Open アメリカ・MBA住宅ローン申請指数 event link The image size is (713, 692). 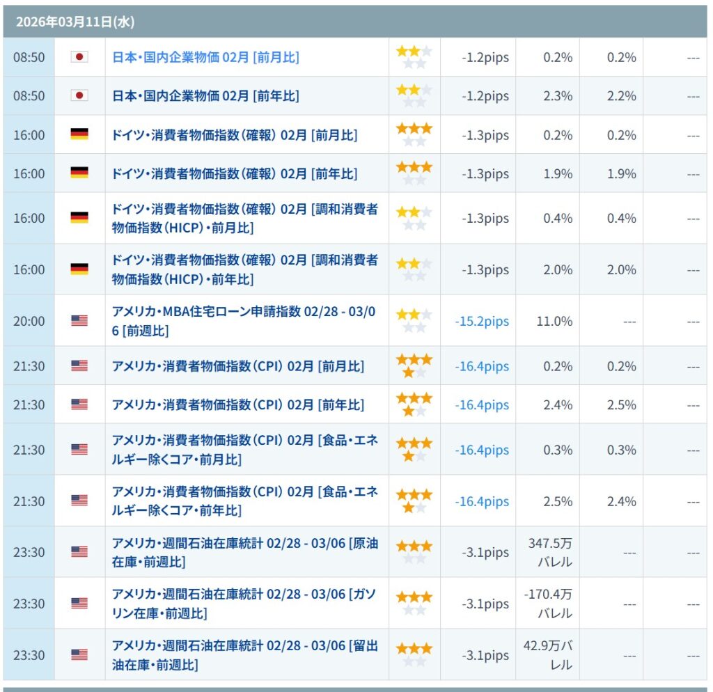(x=244, y=321)
